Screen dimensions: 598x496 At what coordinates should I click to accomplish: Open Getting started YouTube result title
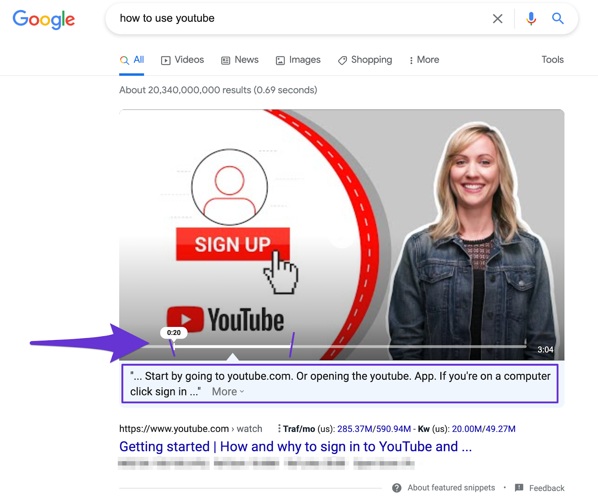click(295, 447)
